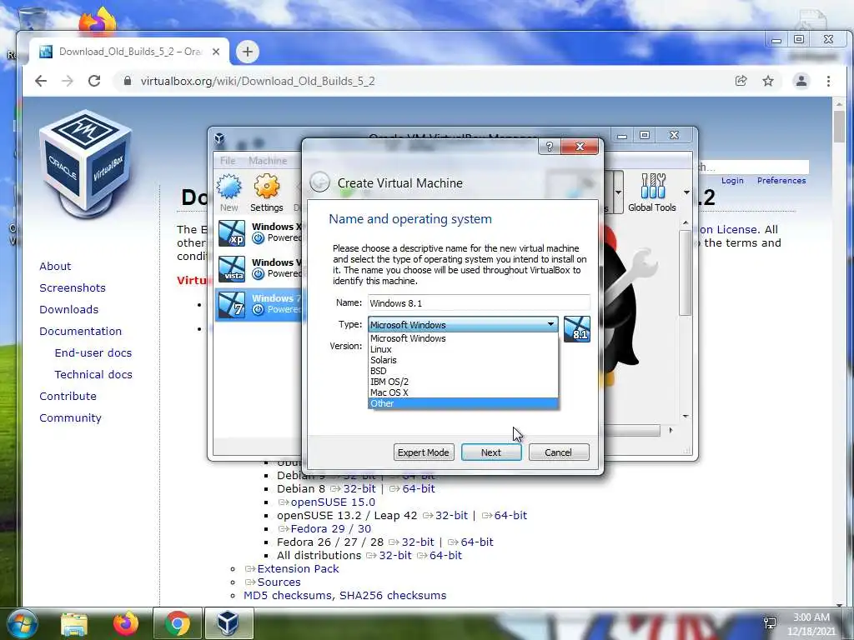Choose Linux from the type list
854x640 pixels.
(463, 349)
